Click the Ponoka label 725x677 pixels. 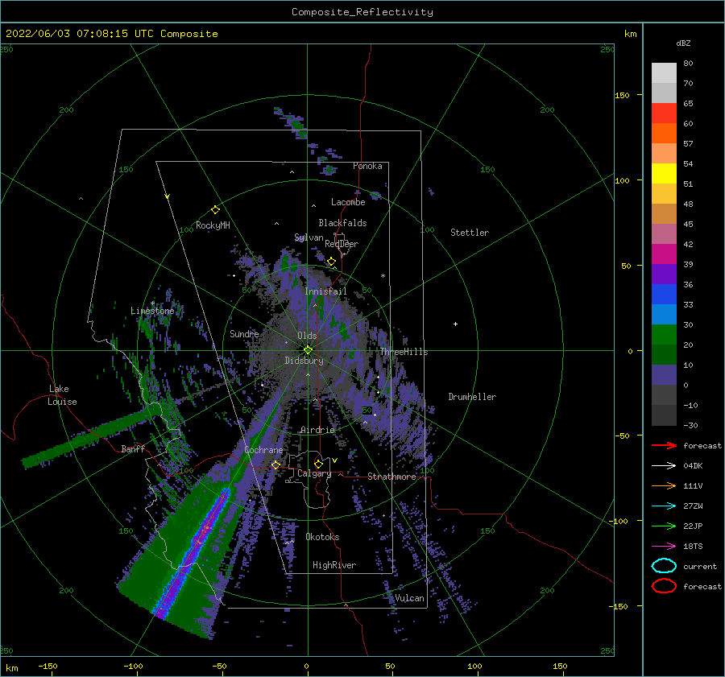[367, 166]
